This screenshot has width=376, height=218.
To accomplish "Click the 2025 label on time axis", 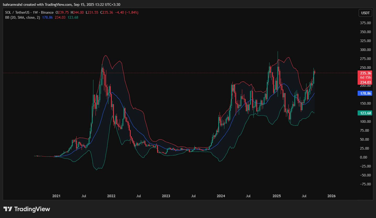I will click(x=277, y=196).
